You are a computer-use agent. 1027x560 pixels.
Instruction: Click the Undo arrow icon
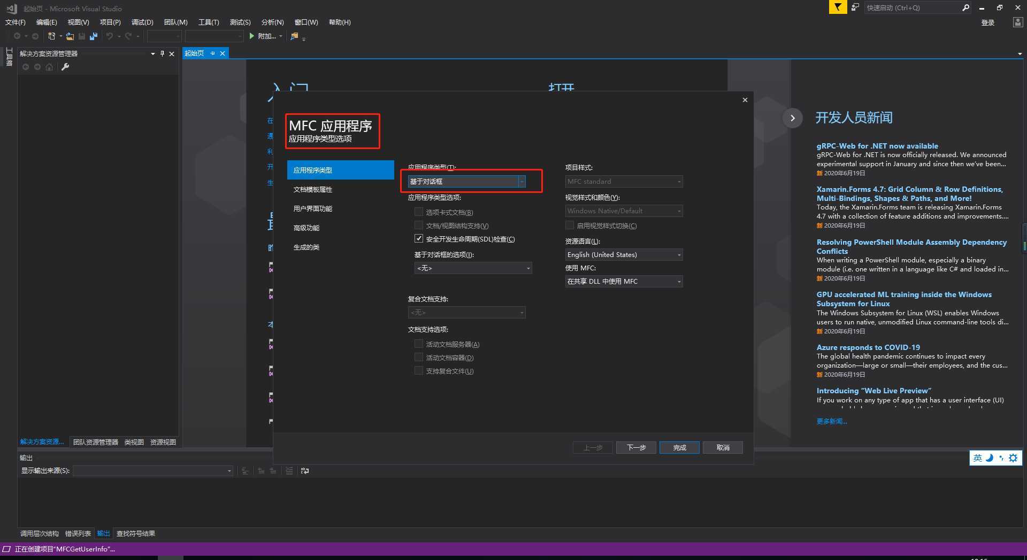[x=110, y=36]
